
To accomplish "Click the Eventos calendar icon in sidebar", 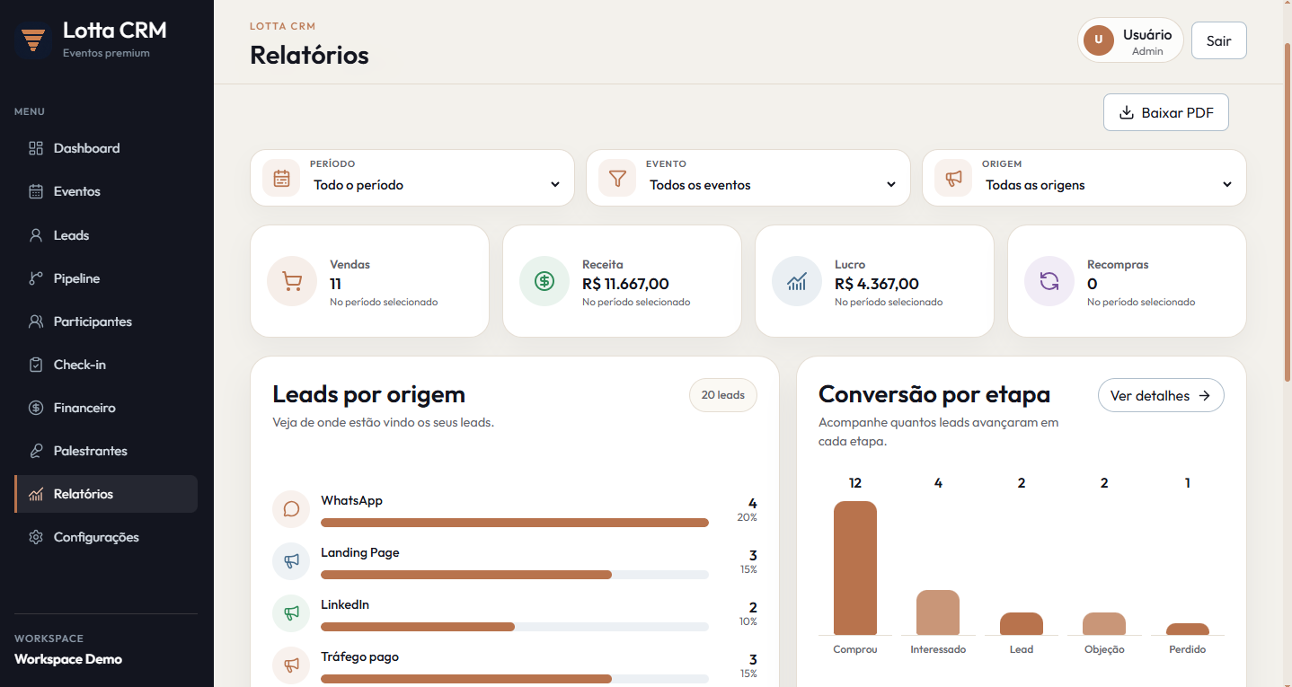I will tap(36, 191).
